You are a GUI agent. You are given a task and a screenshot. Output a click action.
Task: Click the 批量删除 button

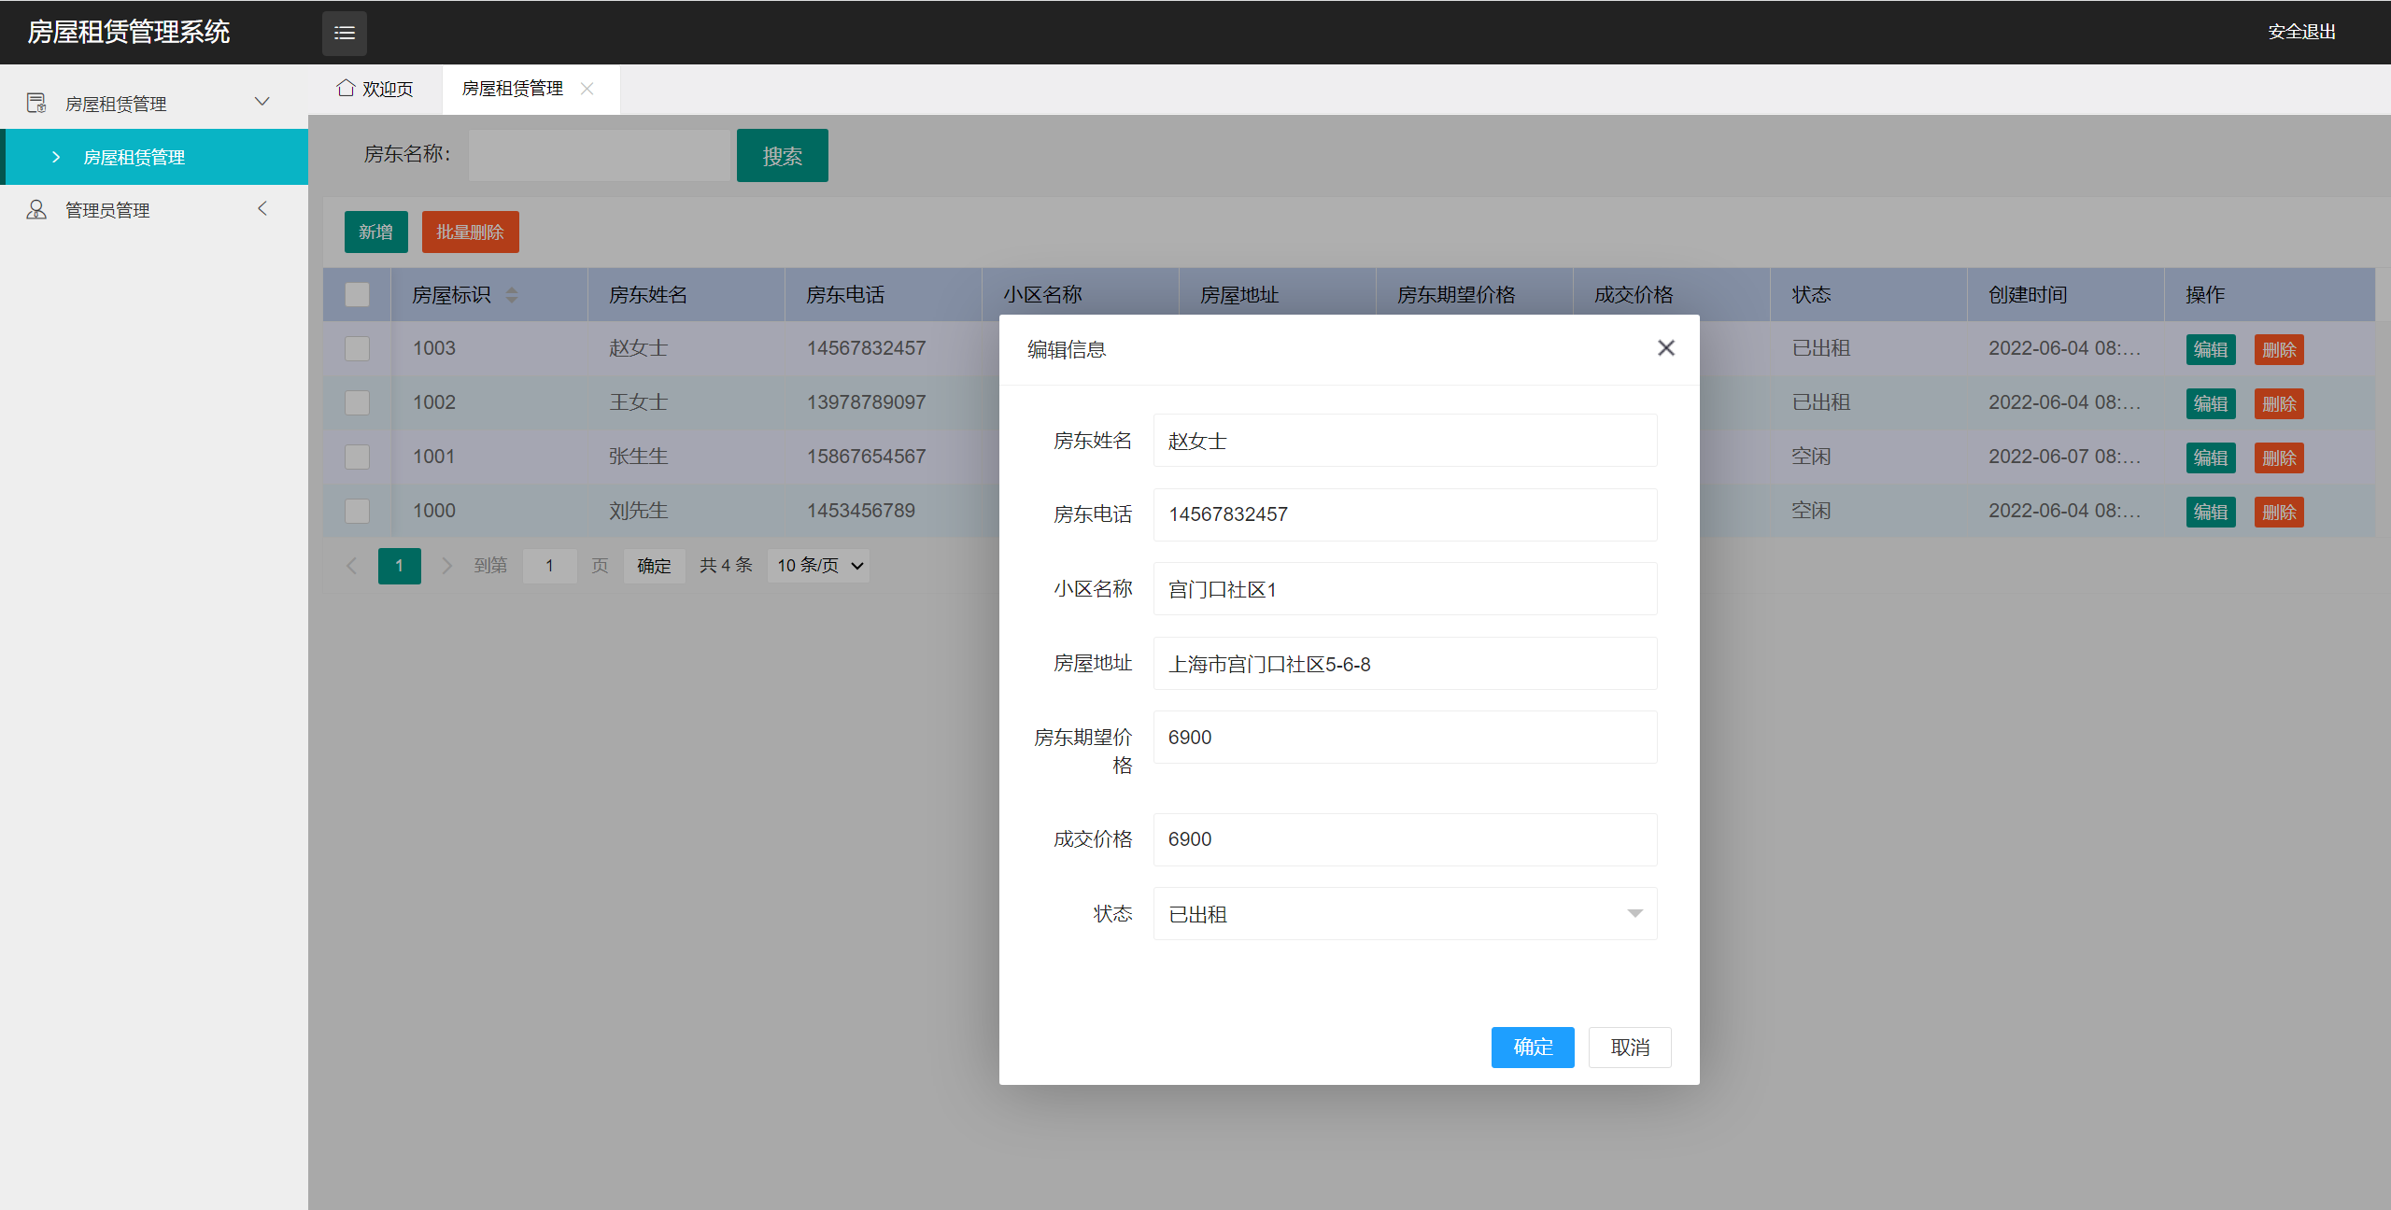coord(470,232)
